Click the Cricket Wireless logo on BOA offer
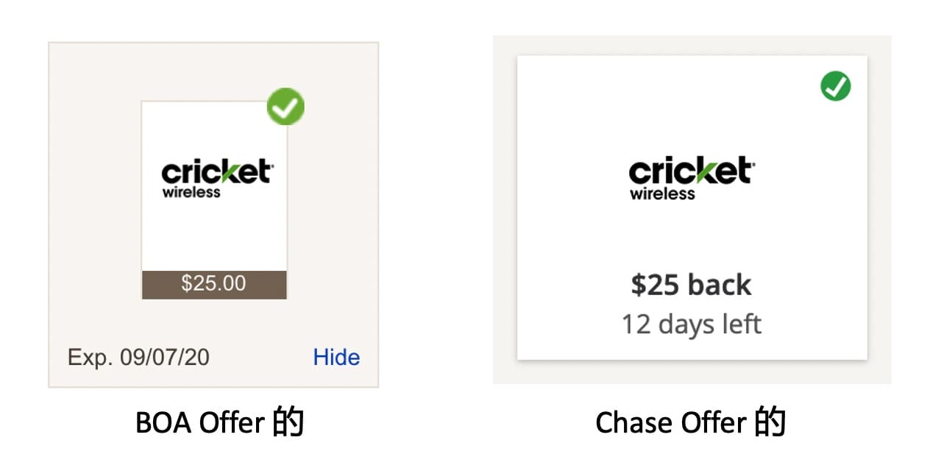The width and height of the screenshot is (930, 468). (213, 177)
